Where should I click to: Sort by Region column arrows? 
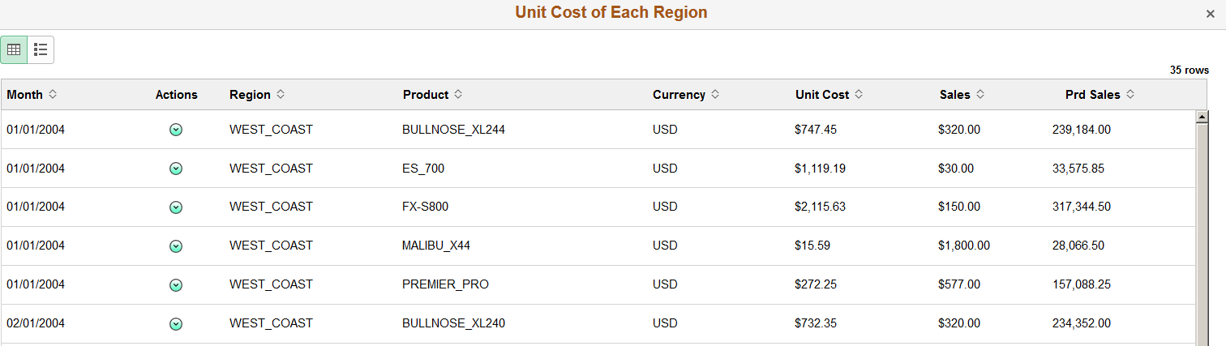[x=281, y=95]
